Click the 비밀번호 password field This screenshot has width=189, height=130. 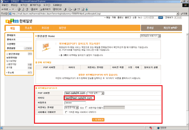click(75, 103)
